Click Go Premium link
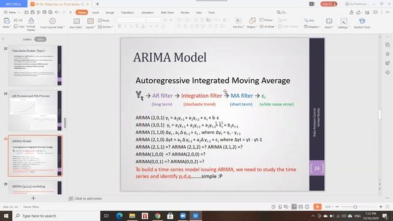The height and width of the screenshot is (221, 393). coord(356,4)
